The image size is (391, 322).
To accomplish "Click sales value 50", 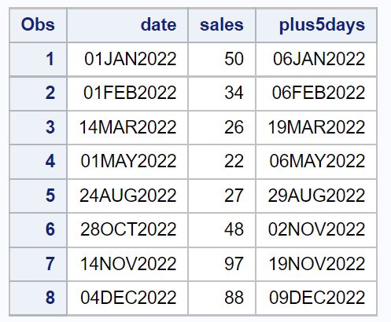I will tap(222, 59).
